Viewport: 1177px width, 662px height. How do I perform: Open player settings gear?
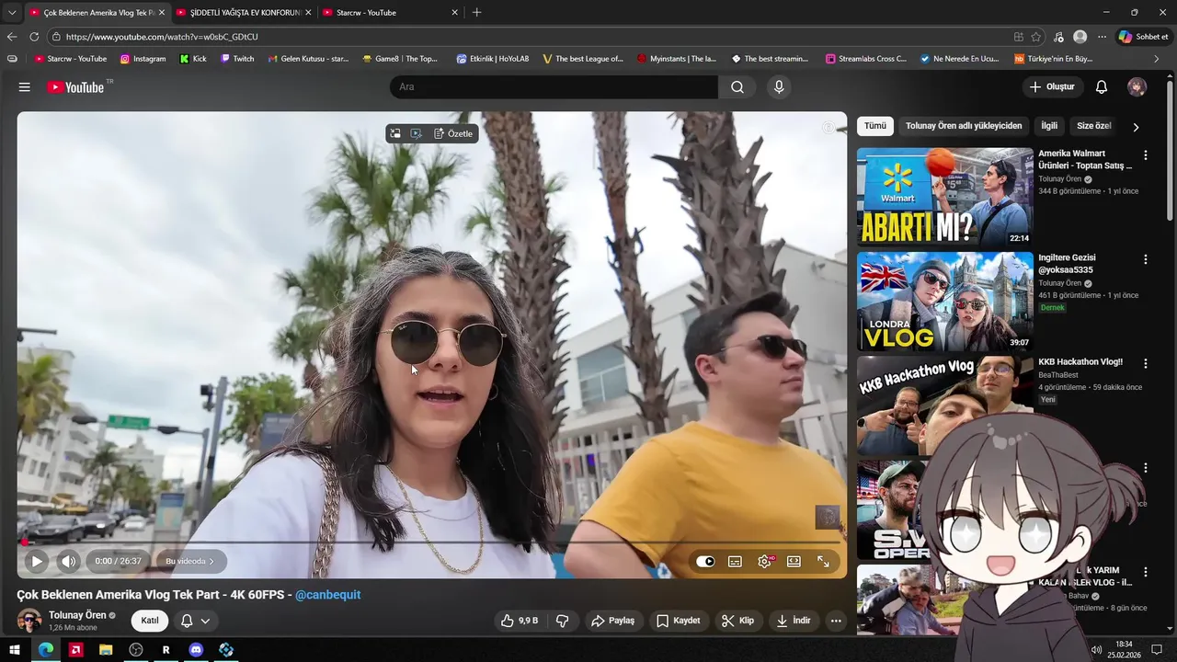coord(764,562)
